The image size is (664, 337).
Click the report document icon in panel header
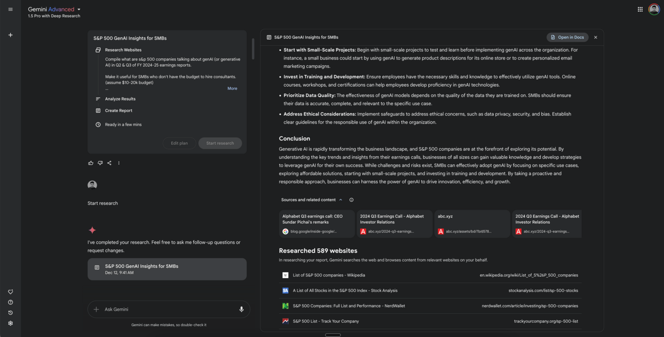coord(269,37)
